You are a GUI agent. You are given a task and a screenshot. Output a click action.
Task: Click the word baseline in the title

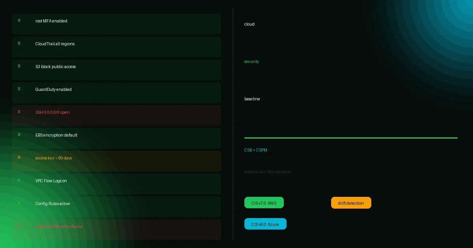(x=252, y=99)
